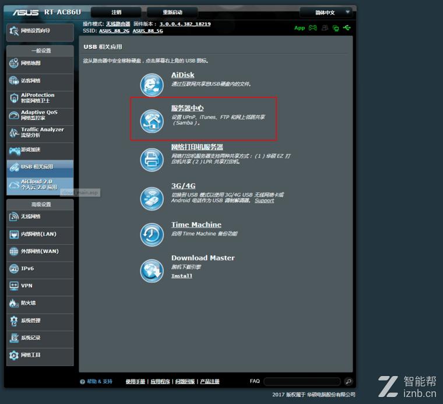This screenshot has height=404, width=443.
Task: Click the Time Machine title link
Action: [196, 225]
